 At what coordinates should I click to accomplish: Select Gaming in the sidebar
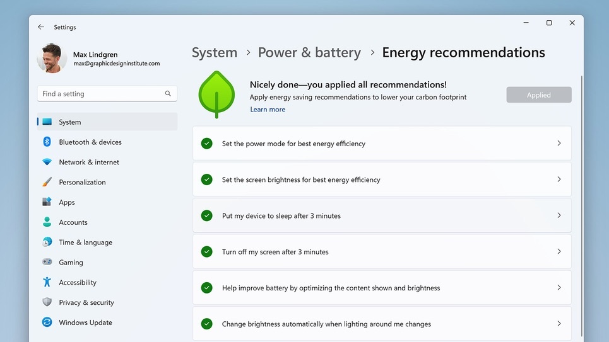click(107, 262)
